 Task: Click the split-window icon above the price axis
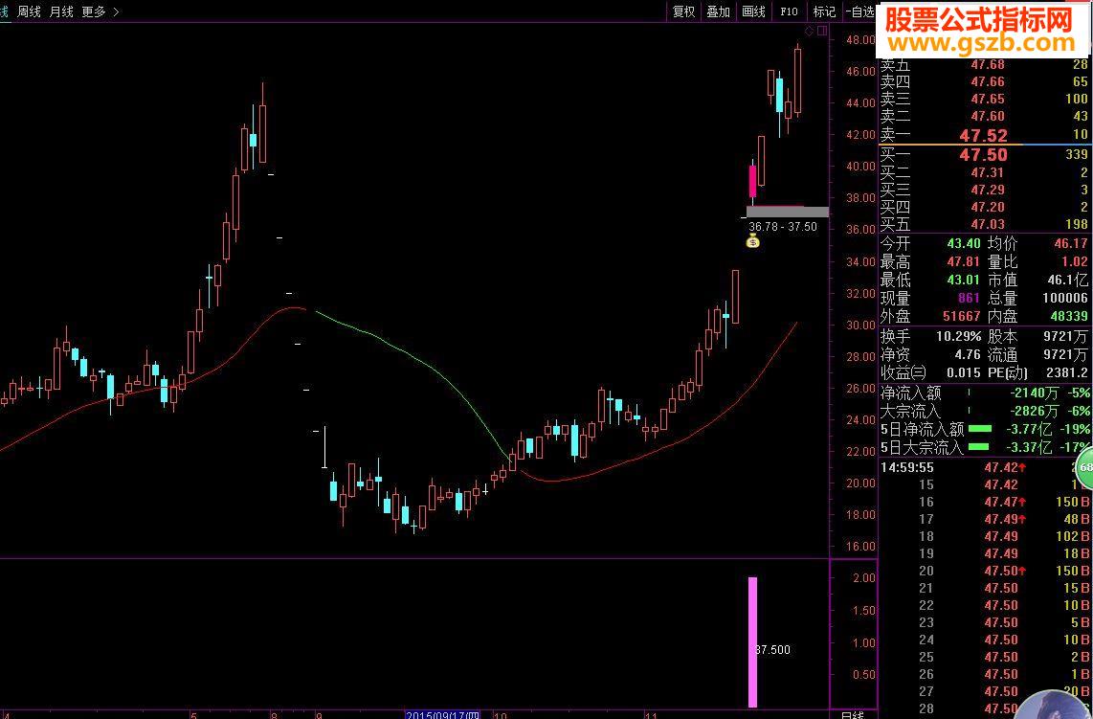(x=822, y=31)
